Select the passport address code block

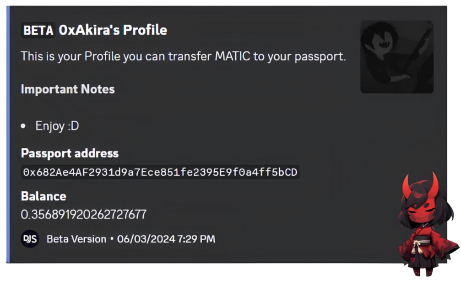[160, 172]
